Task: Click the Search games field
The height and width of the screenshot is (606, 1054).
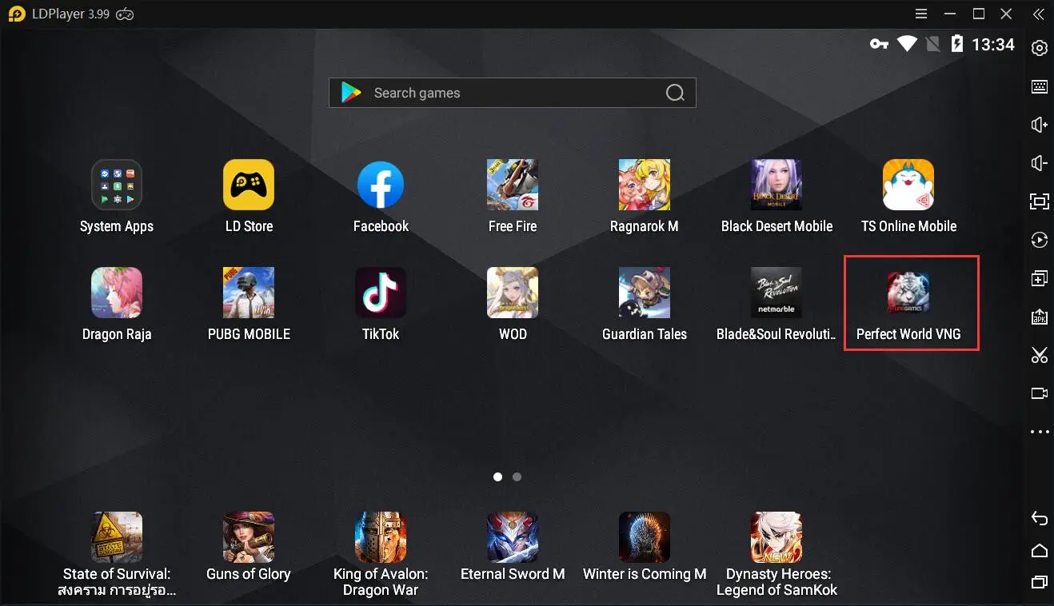Action: [x=513, y=93]
